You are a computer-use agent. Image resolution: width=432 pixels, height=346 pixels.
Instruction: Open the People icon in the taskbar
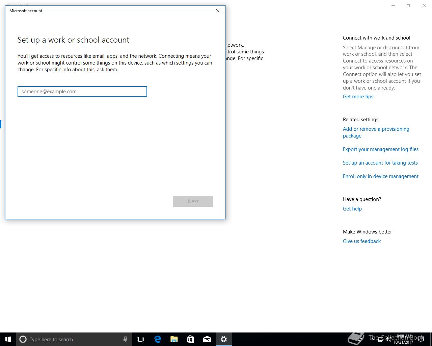coord(360,339)
